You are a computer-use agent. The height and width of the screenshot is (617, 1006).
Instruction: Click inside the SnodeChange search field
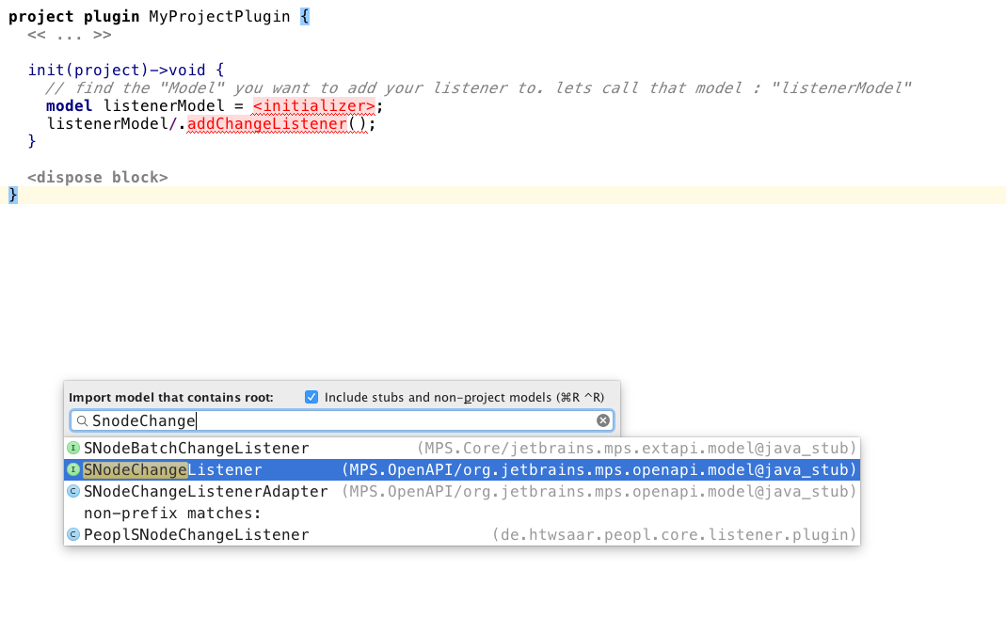coord(376,420)
